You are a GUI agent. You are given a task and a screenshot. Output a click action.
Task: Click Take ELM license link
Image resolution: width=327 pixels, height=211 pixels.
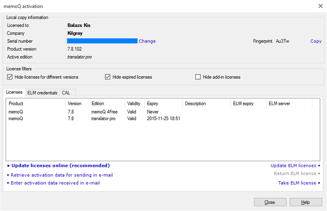[297, 183]
